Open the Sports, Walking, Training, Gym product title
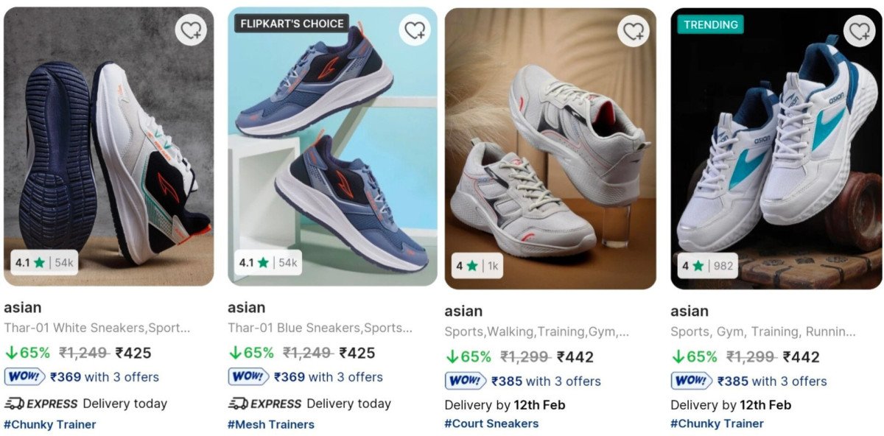Screen dimensions: 884x436 [536, 332]
